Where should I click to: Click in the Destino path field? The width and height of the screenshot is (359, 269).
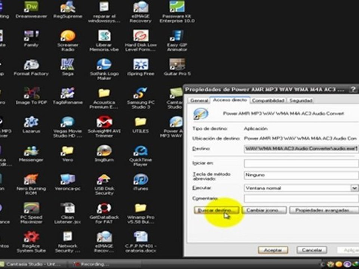[301, 149]
